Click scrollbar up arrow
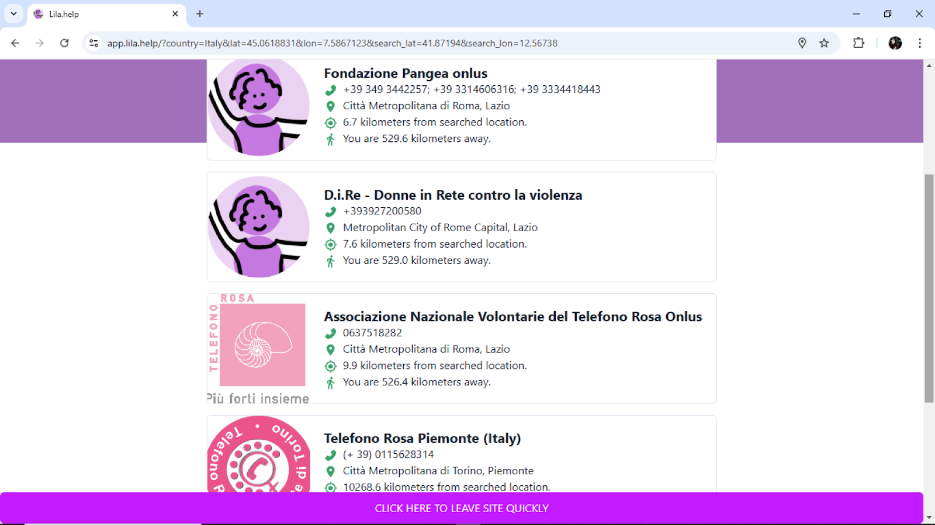Image resolution: width=935 pixels, height=525 pixels. click(x=929, y=65)
